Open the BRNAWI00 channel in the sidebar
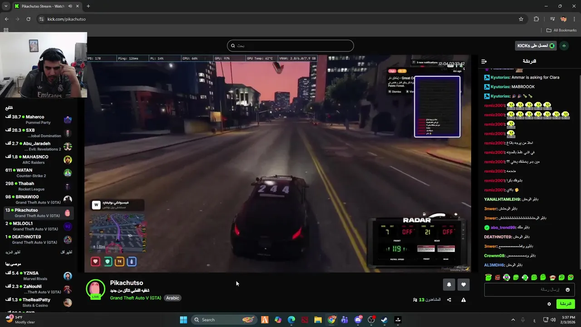The width and height of the screenshot is (581, 327). [x=38, y=199]
